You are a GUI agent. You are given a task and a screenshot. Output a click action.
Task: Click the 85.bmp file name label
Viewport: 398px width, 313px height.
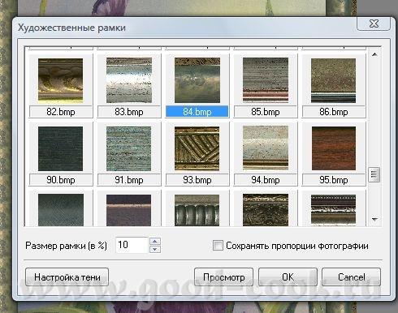(266, 112)
